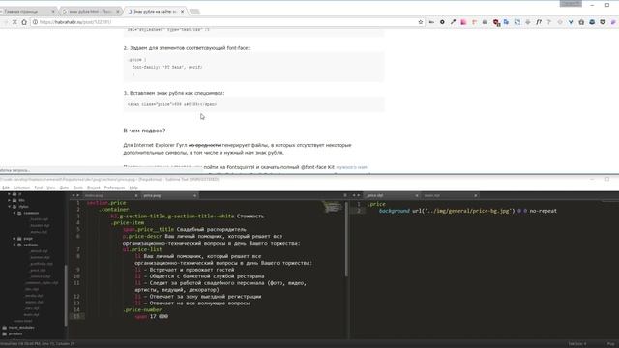Click the 'В чем подвох?' heading
Viewport: 619px width, 348px height.
(144, 130)
